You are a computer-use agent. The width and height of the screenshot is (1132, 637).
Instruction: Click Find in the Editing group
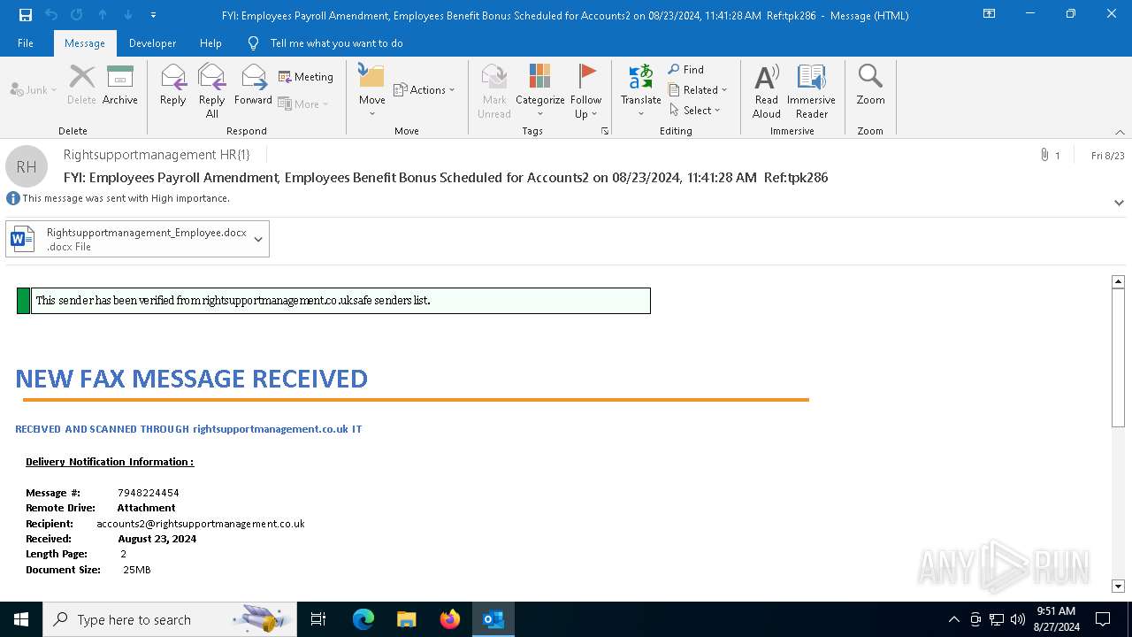686,69
